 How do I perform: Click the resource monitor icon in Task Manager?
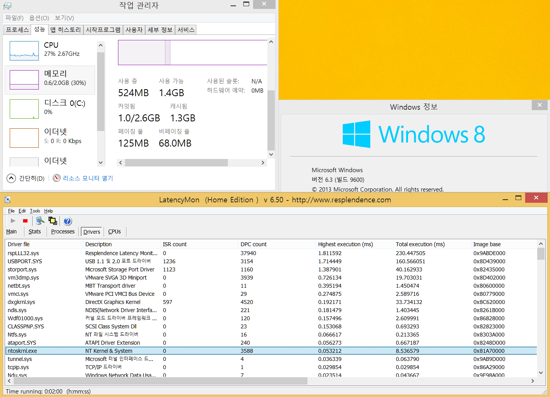(57, 178)
